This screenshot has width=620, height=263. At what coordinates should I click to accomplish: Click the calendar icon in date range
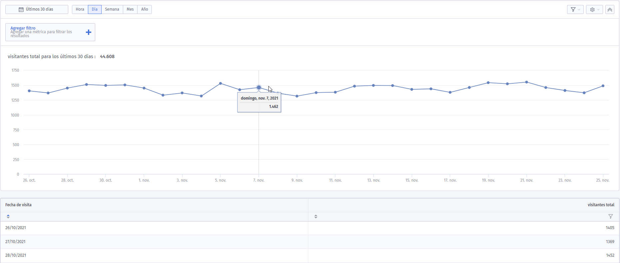(x=21, y=10)
